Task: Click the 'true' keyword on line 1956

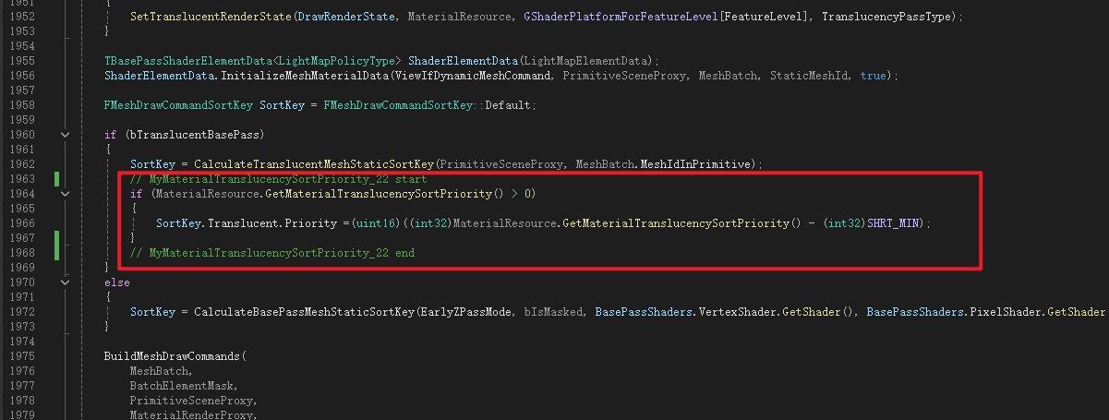Action: (x=873, y=76)
